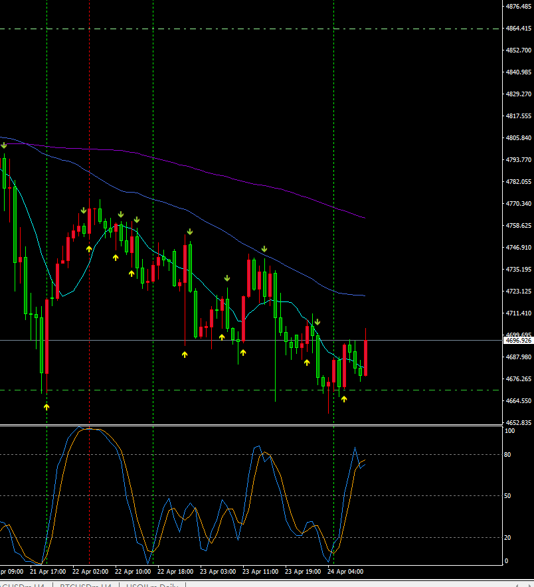Click the 4723.125 price axis value
The image size is (534, 587).
(x=518, y=291)
